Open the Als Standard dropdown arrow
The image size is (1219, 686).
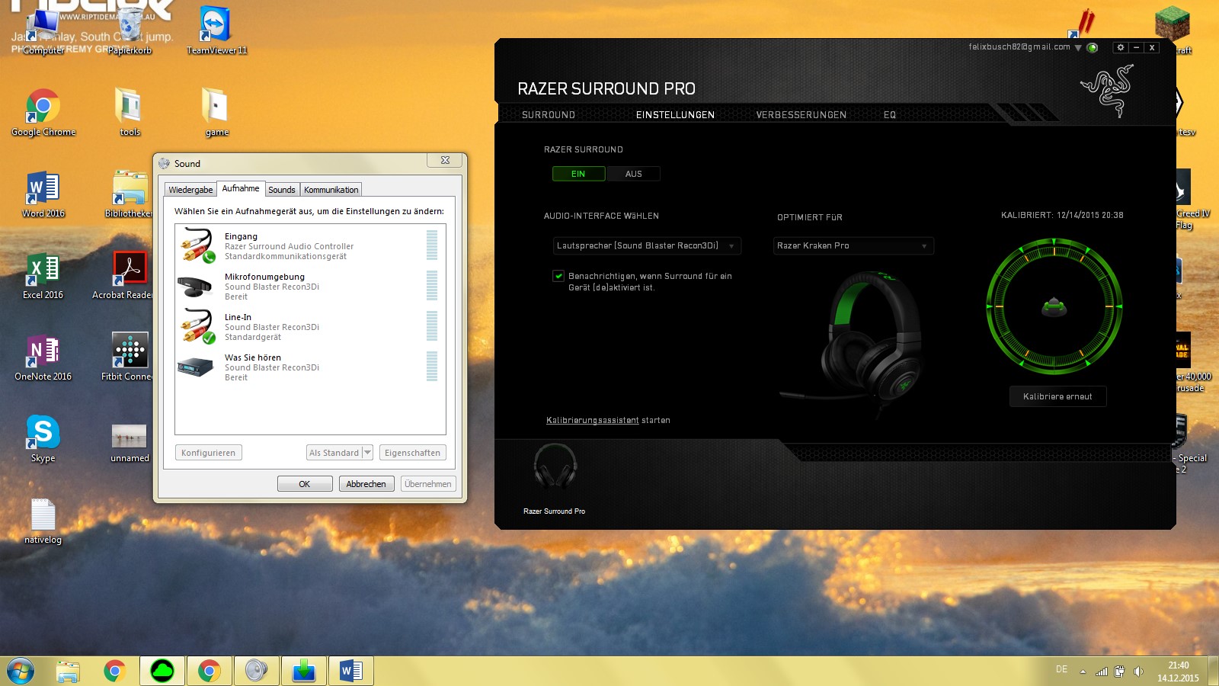click(367, 453)
